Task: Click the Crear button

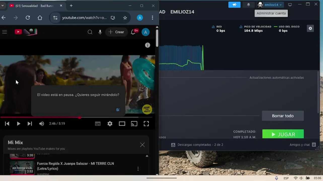Action: tap(116, 32)
